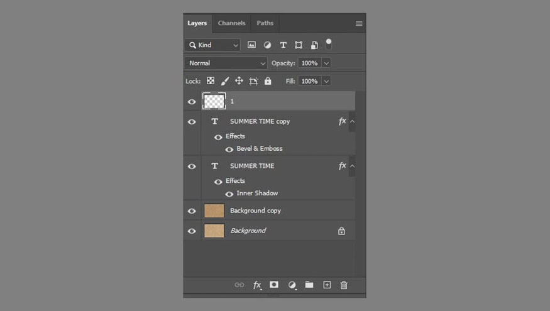Lock image pixels brush icon

[x=225, y=81]
